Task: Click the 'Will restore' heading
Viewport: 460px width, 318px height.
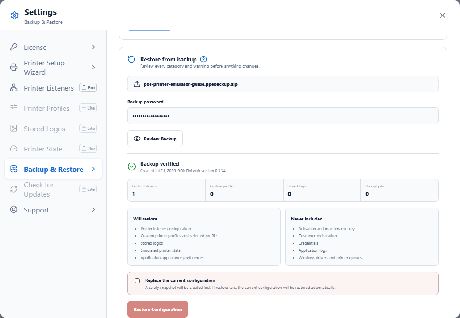Action: (x=145, y=219)
